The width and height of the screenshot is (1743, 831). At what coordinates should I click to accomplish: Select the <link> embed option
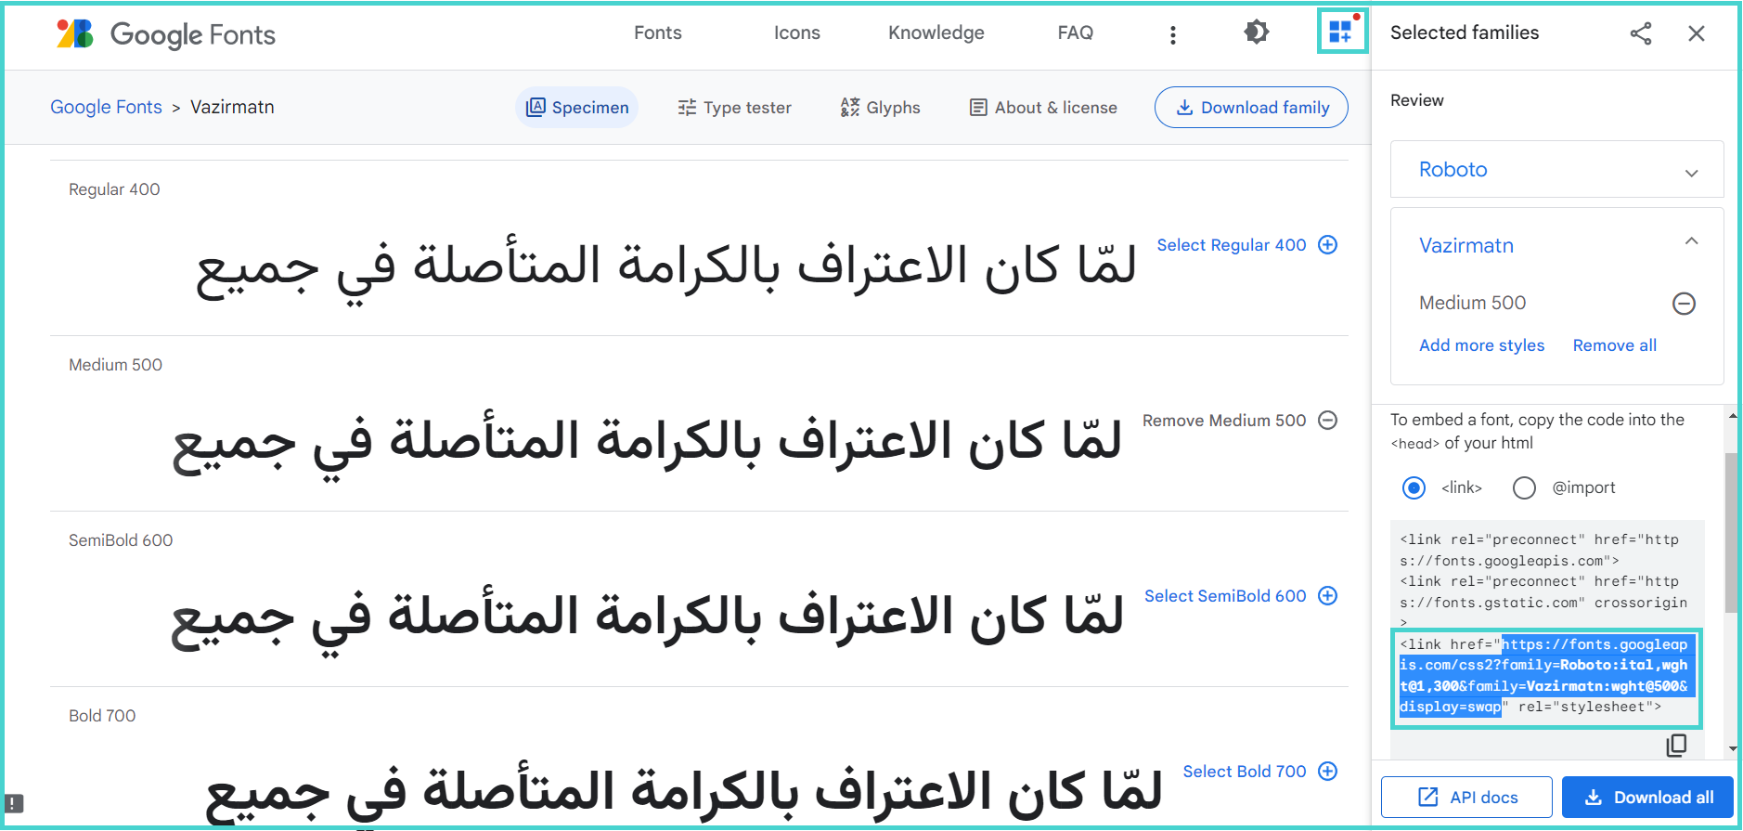[x=1414, y=487]
